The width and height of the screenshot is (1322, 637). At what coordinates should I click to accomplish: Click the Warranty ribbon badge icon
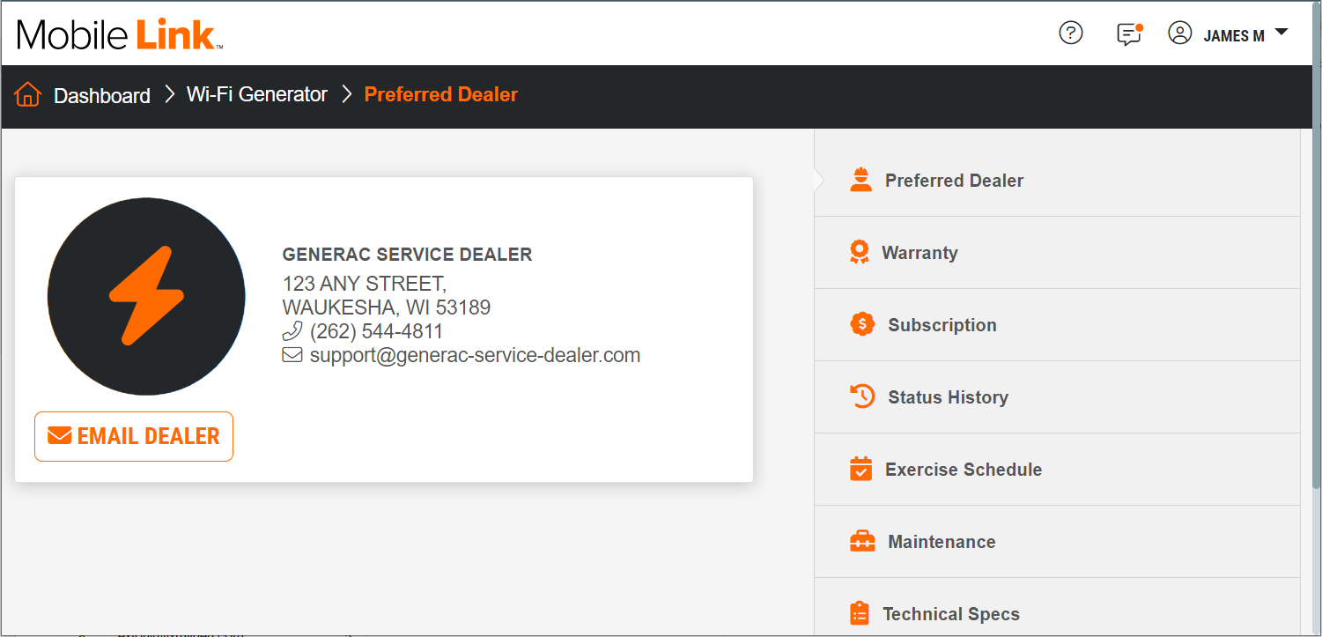859,253
